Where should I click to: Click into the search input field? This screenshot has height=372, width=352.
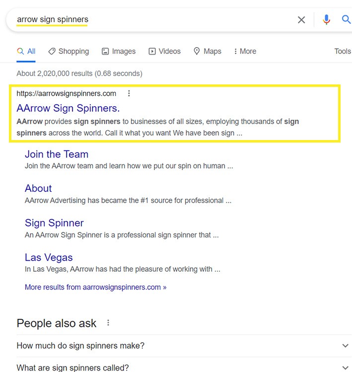(x=174, y=20)
